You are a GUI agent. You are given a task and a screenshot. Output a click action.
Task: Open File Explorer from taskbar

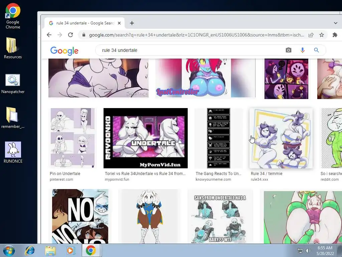[x=50, y=250]
